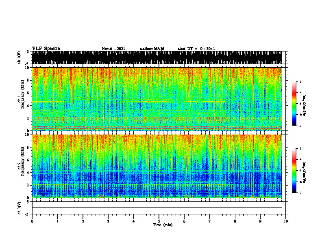Click the "4" kHz tick of ch.2 frequency axis

pos(28,173)
